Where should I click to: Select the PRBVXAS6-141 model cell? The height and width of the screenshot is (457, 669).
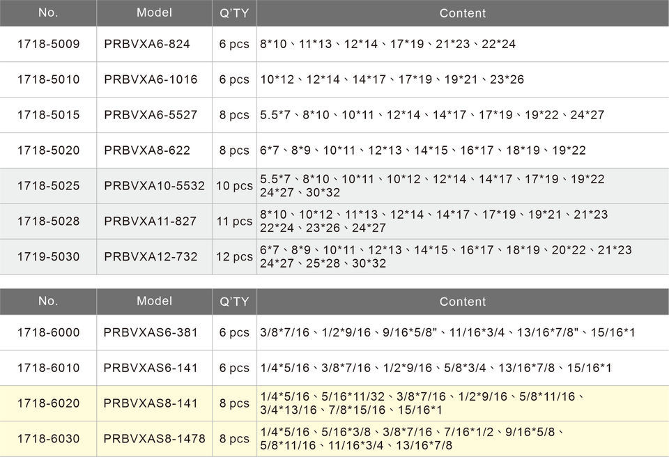[151, 367]
